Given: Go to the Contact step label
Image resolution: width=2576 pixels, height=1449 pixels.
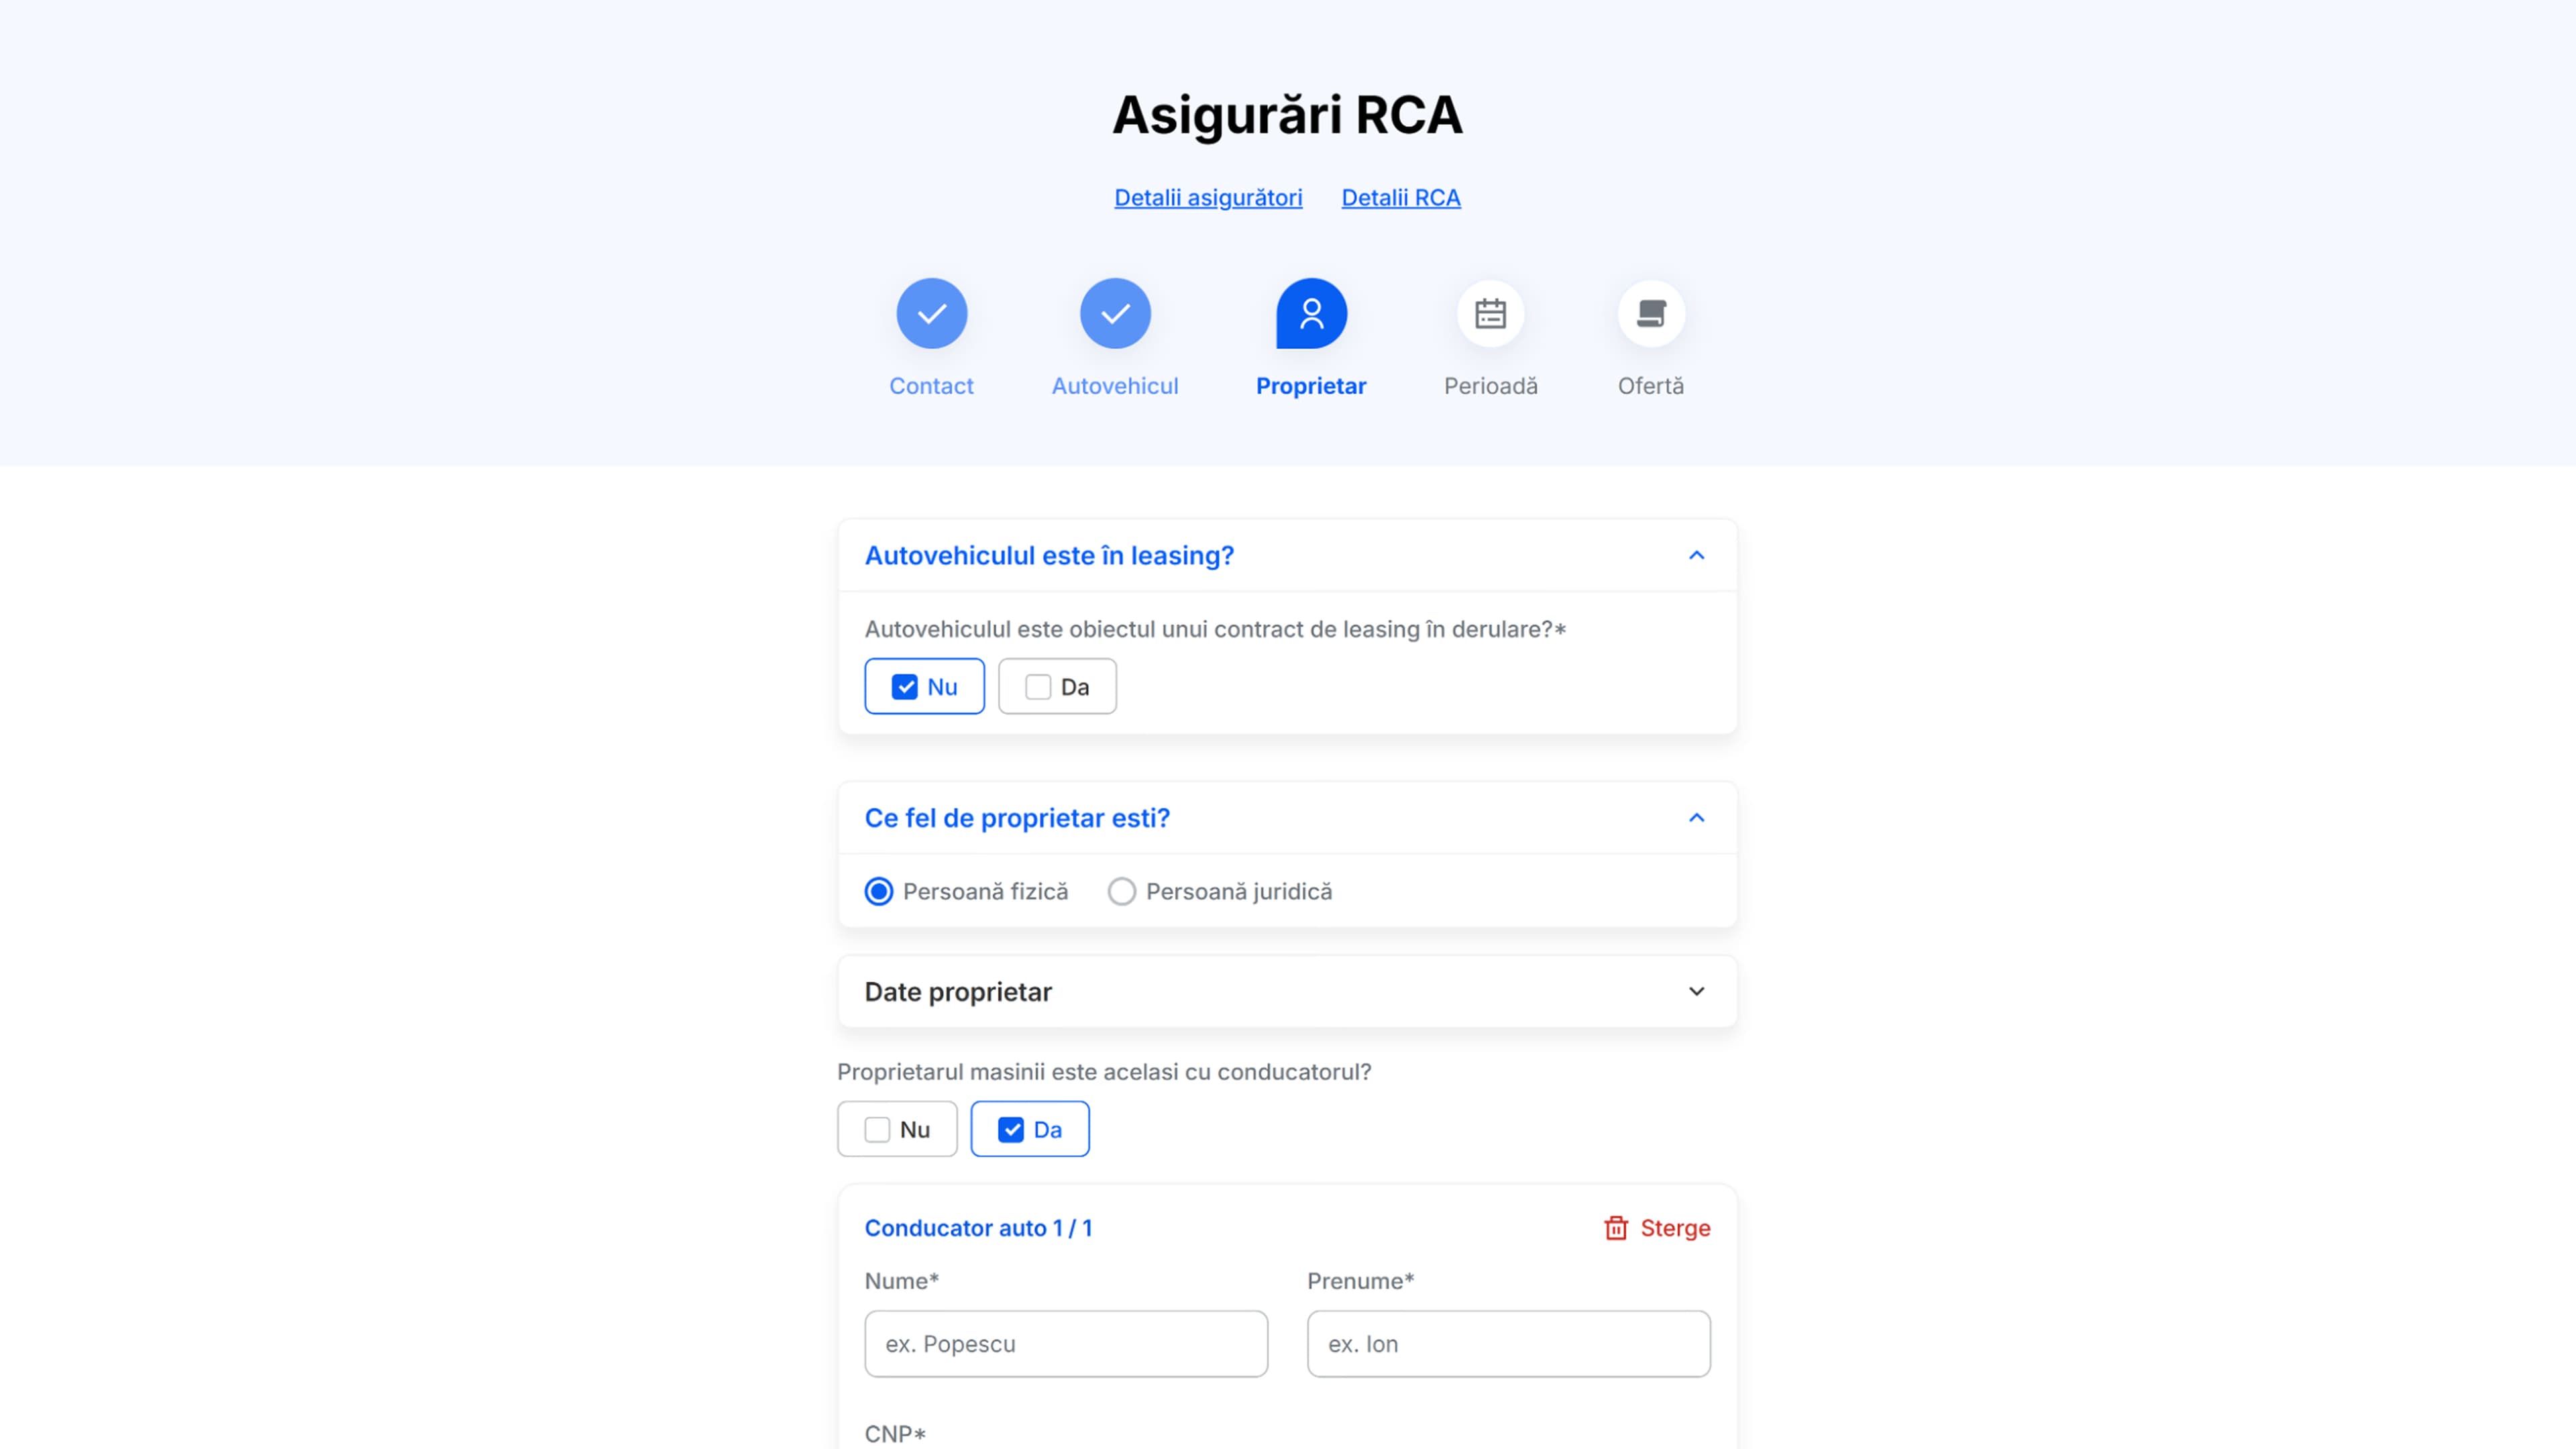Looking at the screenshot, I should point(931,386).
